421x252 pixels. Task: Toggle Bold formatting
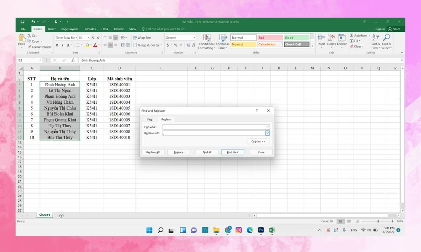(x=57, y=45)
